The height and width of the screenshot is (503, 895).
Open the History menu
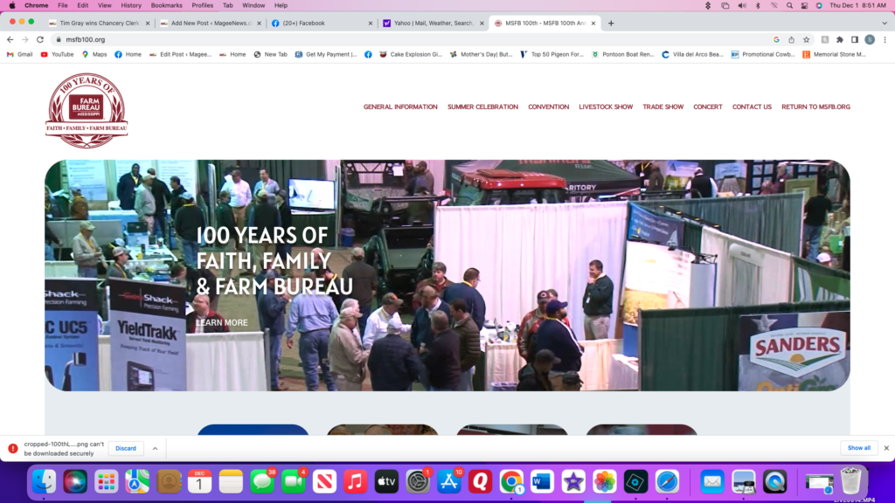[x=131, y=5]
